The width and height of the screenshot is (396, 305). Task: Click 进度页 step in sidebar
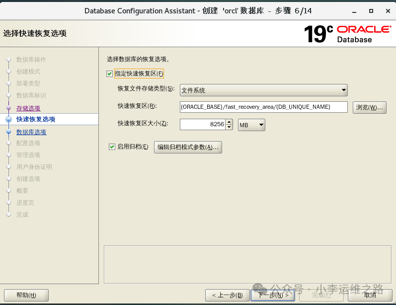[25, 203]
